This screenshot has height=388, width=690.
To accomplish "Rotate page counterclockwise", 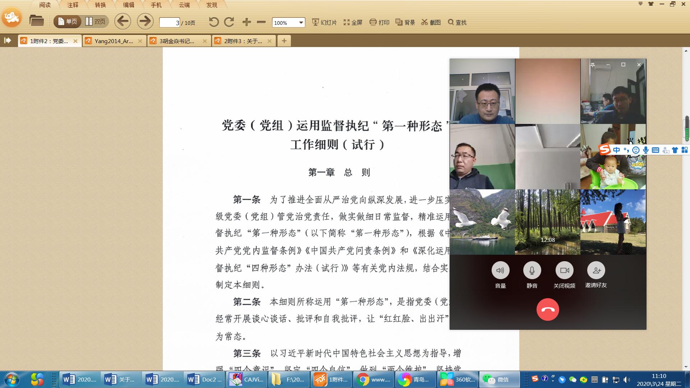I will (213, 22).
